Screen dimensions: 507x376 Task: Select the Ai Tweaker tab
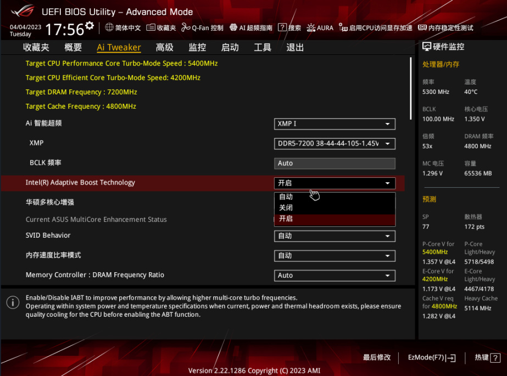click(119, 48)
